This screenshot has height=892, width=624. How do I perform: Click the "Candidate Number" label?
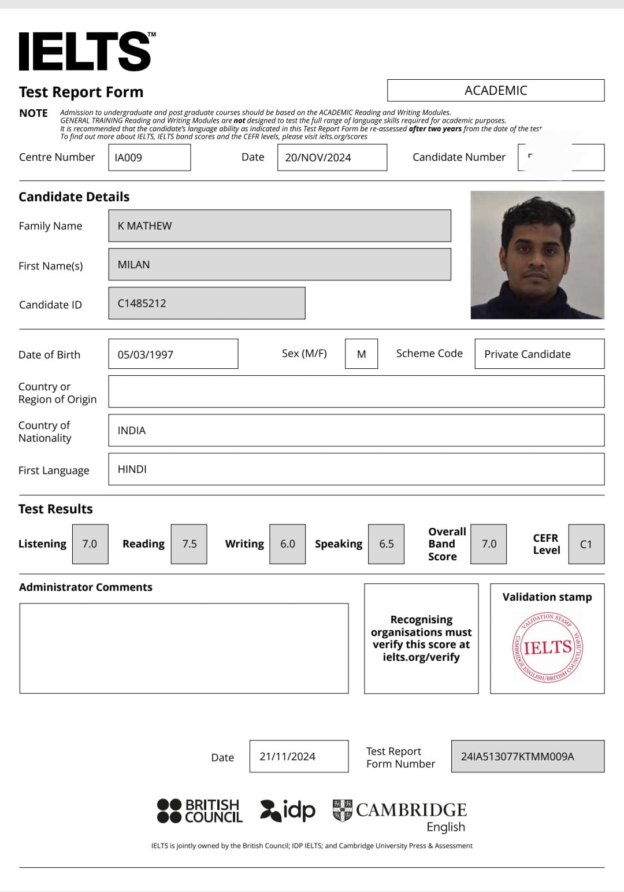pos(459,157)
